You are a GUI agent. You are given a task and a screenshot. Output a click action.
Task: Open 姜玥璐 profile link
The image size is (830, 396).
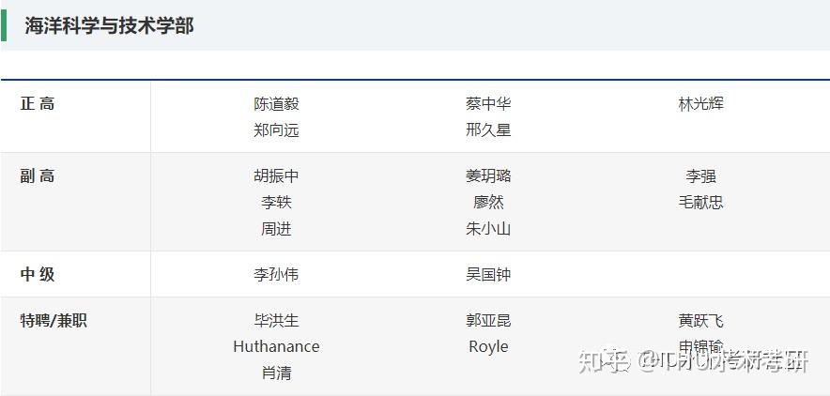(x=488, y=176)
